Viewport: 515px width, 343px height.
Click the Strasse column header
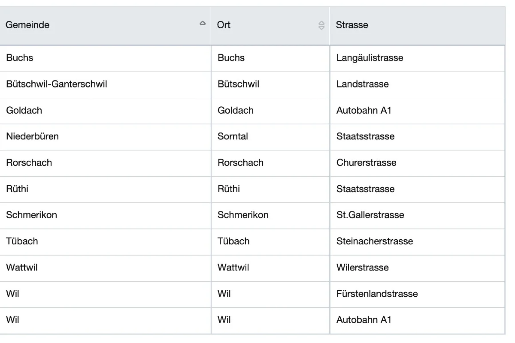coord(418,25)
